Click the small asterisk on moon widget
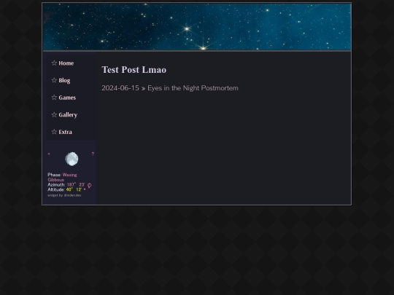Screen dimensions: 394x295 click(49, 154)
